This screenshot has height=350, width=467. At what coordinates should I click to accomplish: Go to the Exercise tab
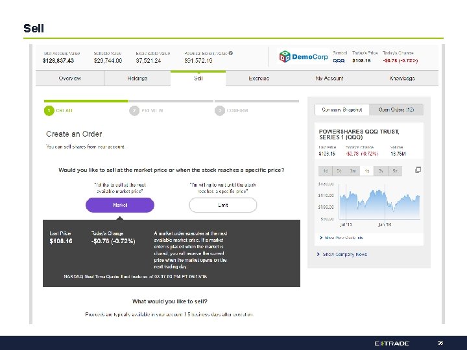tap(259, 78)
